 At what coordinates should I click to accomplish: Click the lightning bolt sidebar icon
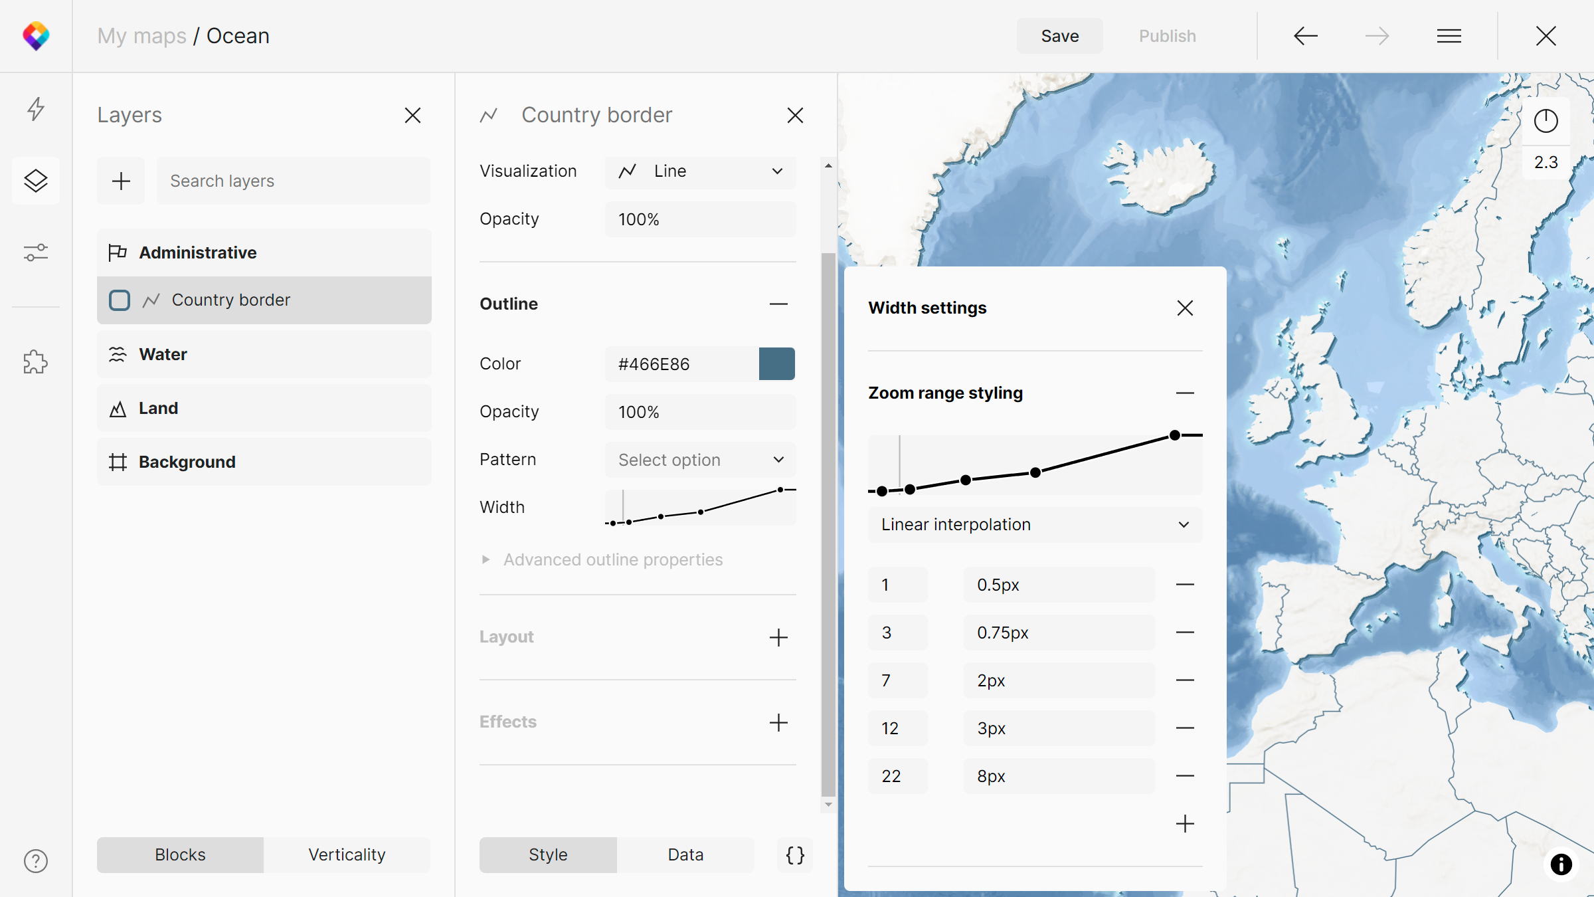click(x=36, y=108)
